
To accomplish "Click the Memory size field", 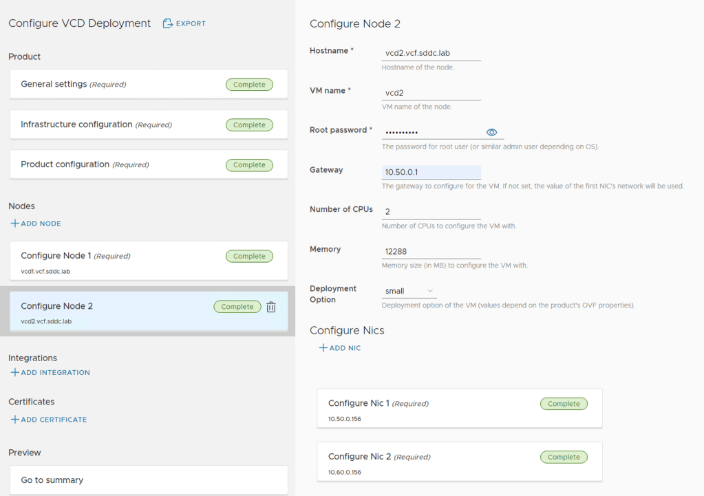I will click(x=431, y=252).
